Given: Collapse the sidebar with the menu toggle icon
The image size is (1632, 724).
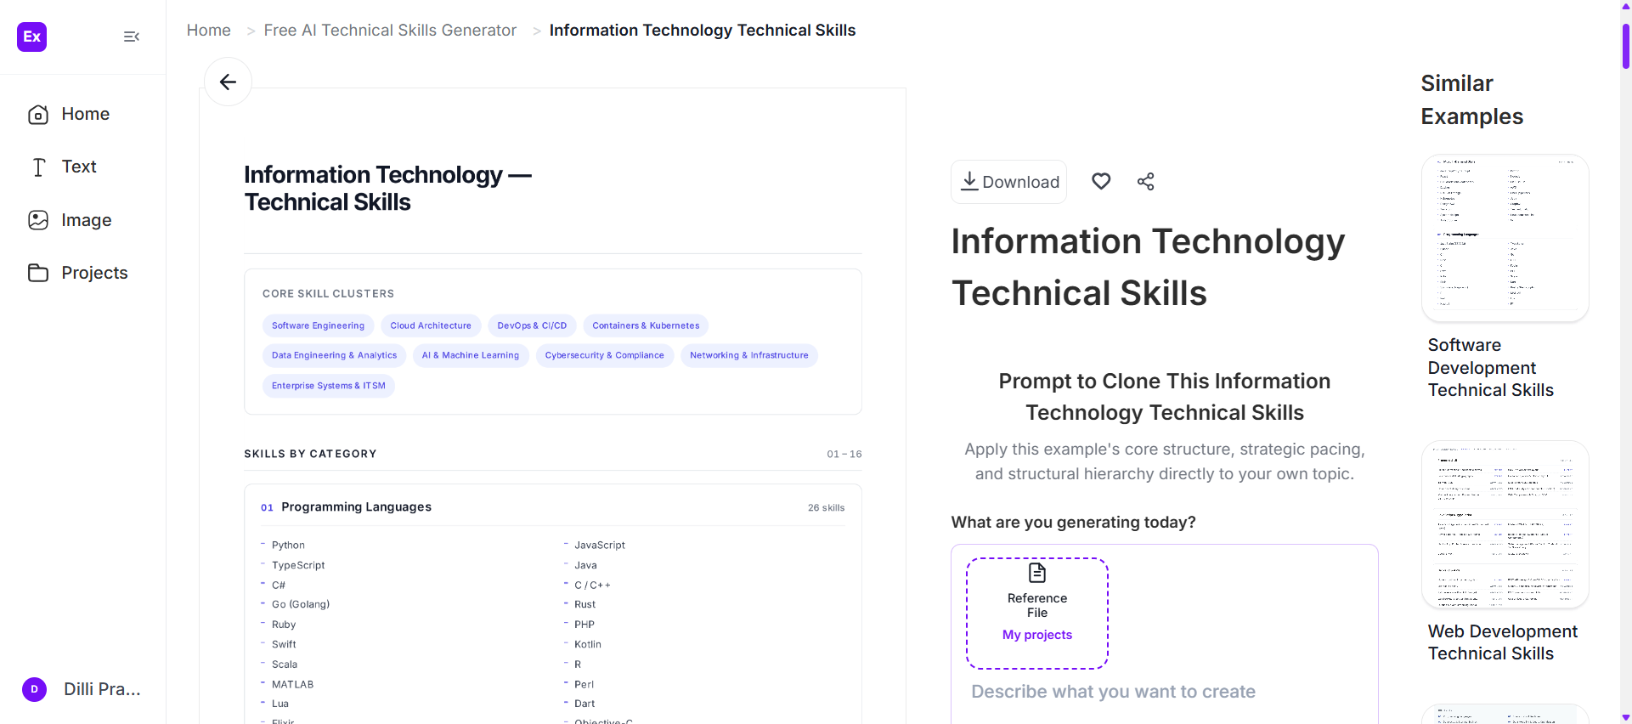Looking at the screenshot, I should pos(132,37).
